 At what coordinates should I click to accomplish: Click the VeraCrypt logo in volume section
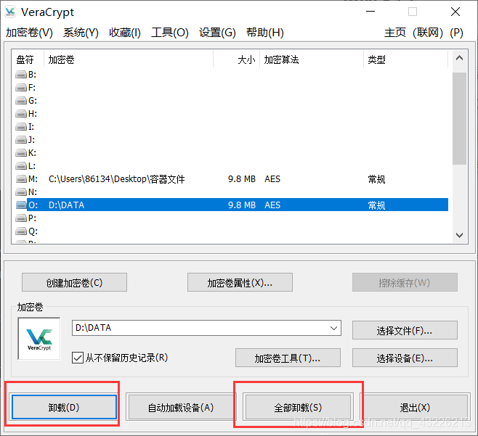click(x=39, y=339)
